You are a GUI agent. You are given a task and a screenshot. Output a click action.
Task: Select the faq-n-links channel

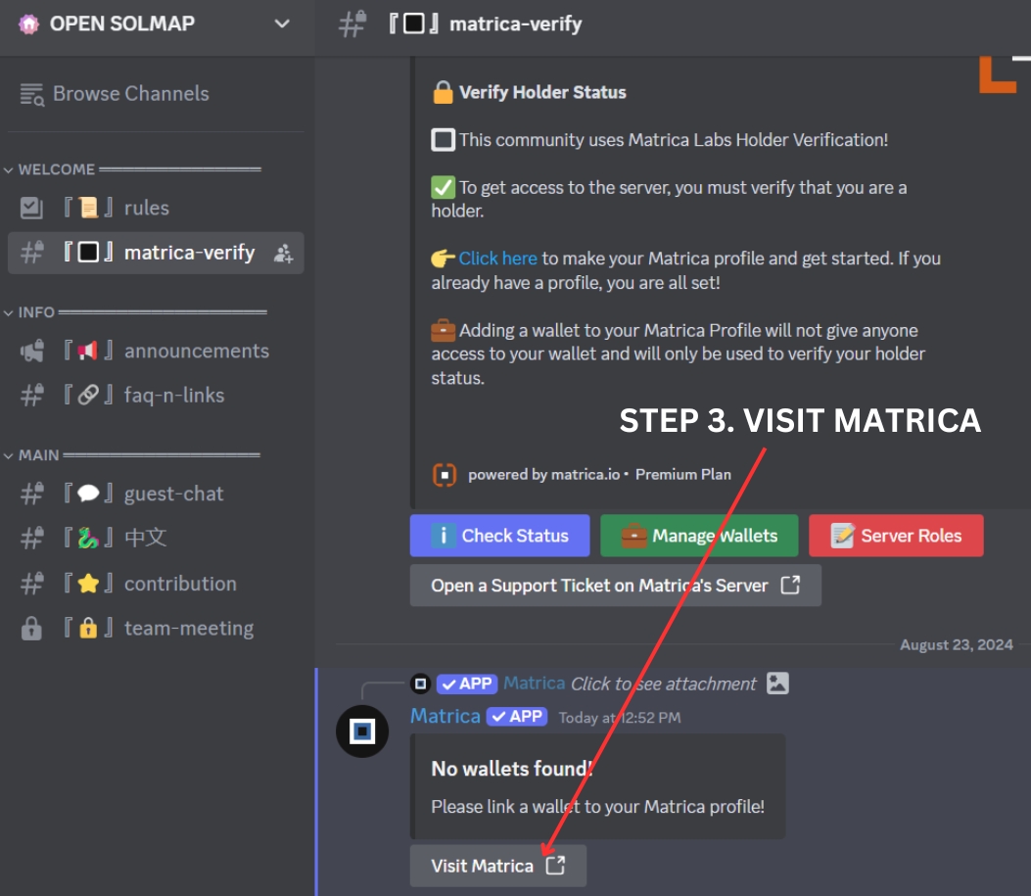(173, 396)
